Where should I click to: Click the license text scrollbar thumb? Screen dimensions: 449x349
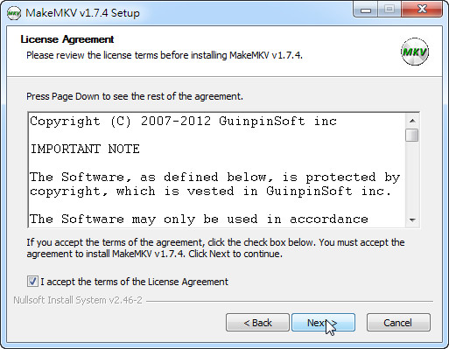tap(412, 136)
